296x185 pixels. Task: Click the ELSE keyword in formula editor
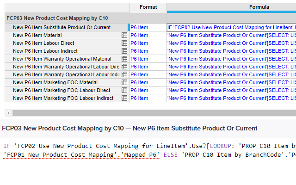point(171,155)
